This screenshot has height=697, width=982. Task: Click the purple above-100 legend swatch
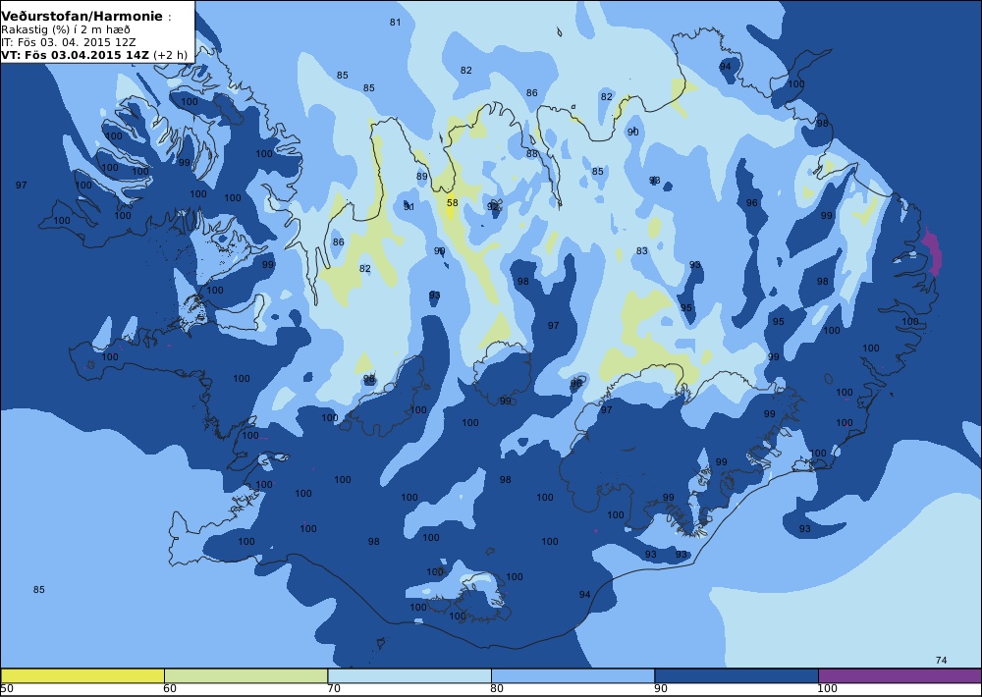(x=900, y=675)
